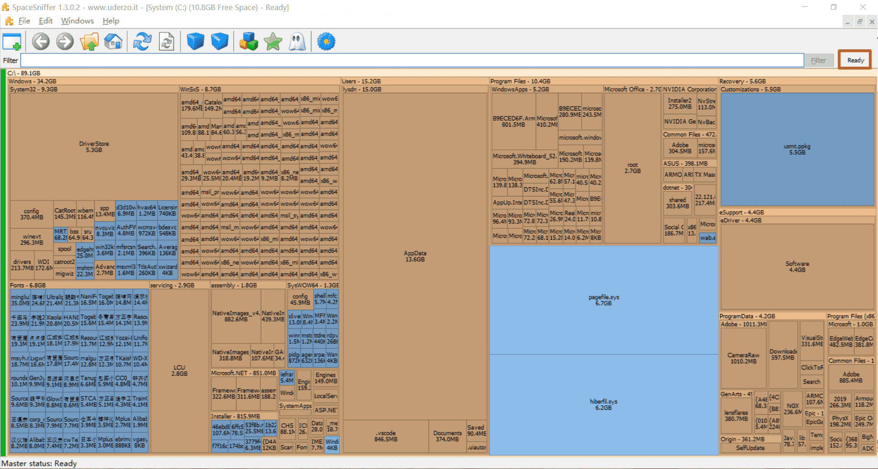Screen dimensions: 878x469
Task: Open the File menu
Action: (24, 21)
